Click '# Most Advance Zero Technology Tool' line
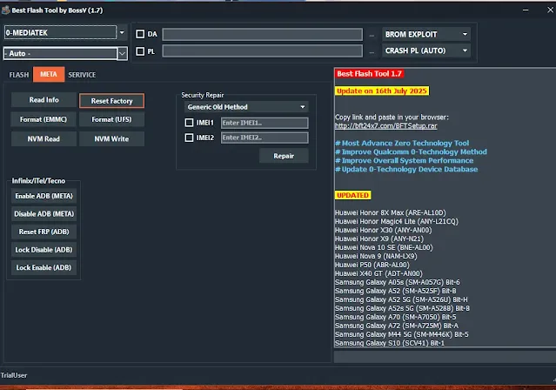This screenshot has width=556, height=390. coord(402,144)
